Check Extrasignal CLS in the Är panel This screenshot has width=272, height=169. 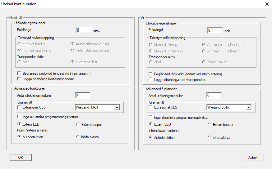[x=151, y=108]
